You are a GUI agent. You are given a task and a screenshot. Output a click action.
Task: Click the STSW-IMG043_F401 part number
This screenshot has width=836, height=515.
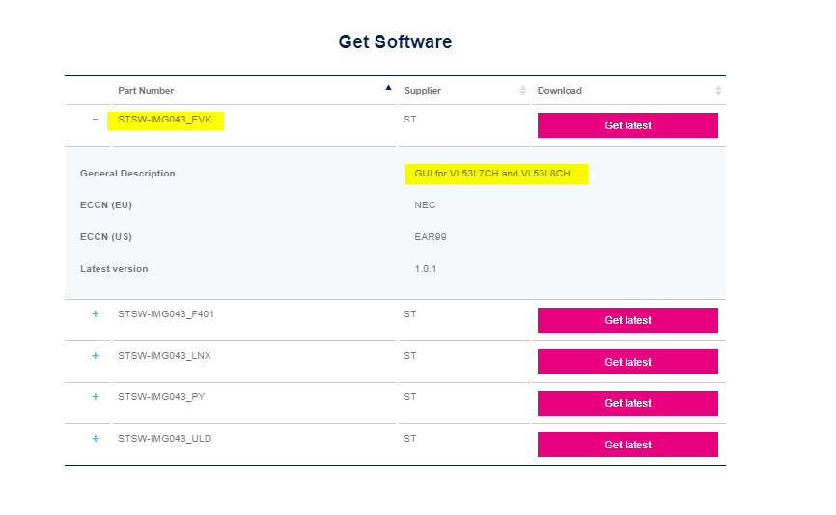(x=166, y=313)
